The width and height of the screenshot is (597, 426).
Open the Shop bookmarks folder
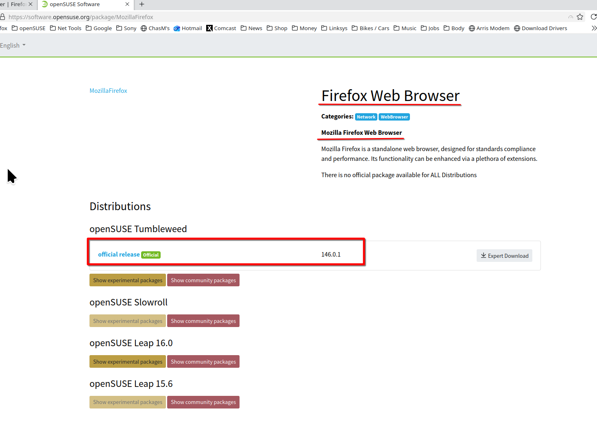pos(277,28)
